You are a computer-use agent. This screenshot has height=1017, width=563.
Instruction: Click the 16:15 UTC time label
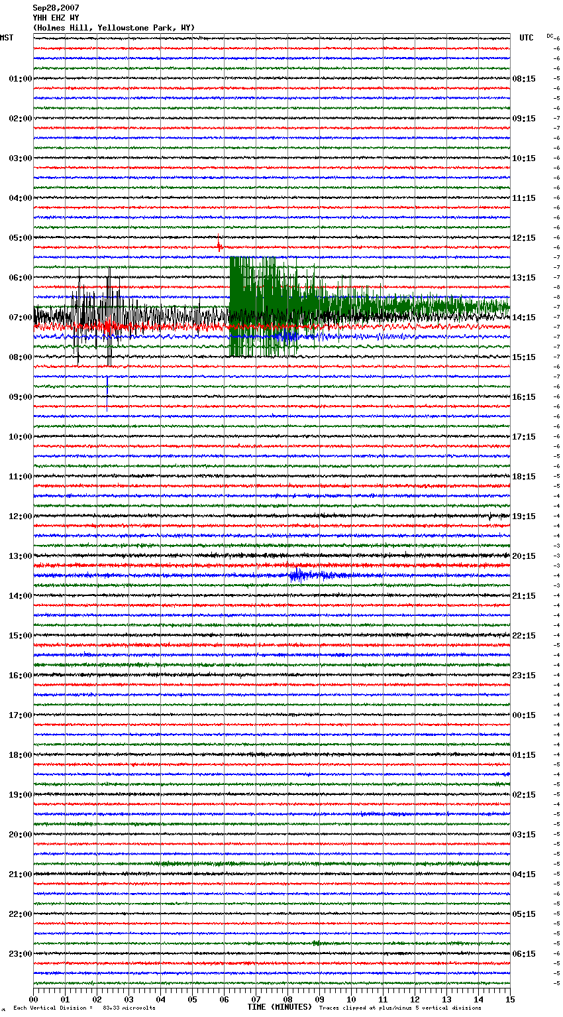tap(524, 397)
